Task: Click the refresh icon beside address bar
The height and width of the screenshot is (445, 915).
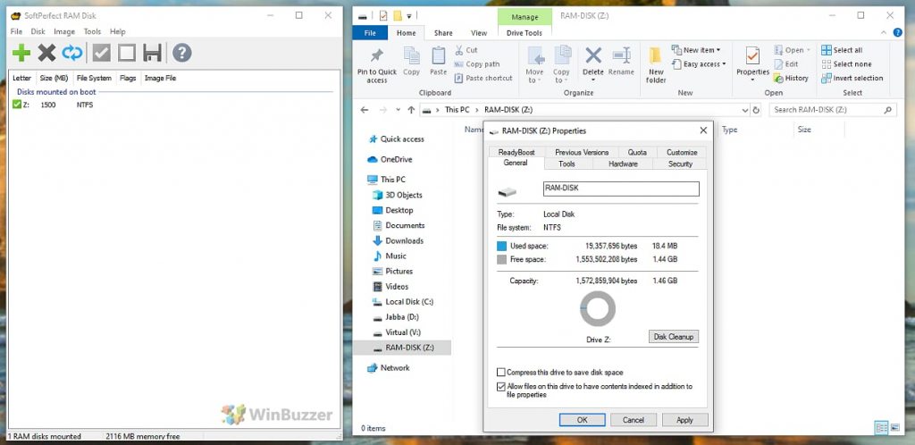Action: click(x=756, y=110)
